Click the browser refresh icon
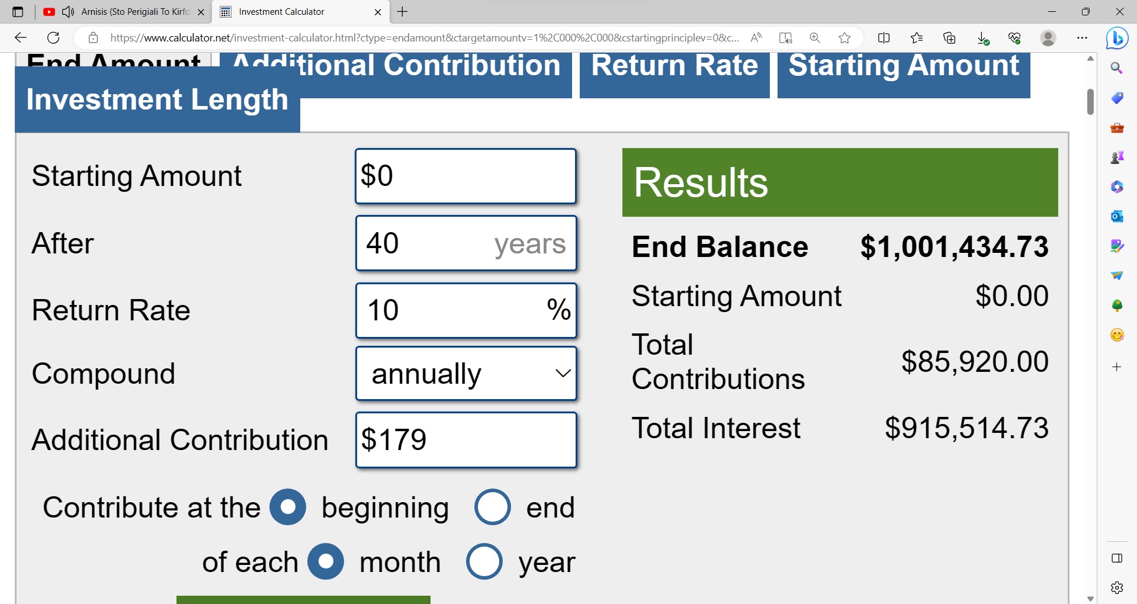 (x=53, y=38)
